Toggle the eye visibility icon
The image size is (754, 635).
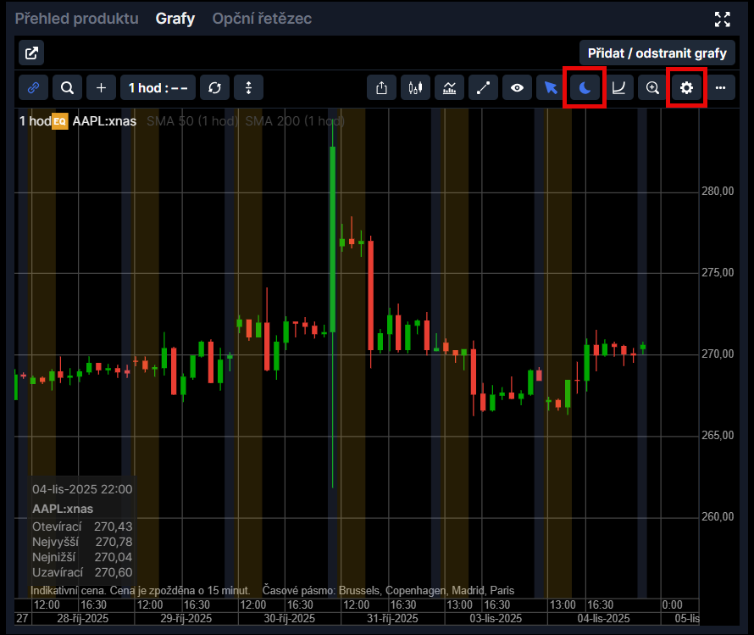click(x=517, y=87)
